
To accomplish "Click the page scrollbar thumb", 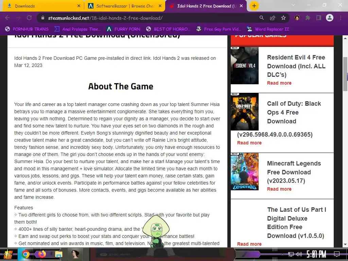I will (x=345, y=74).
